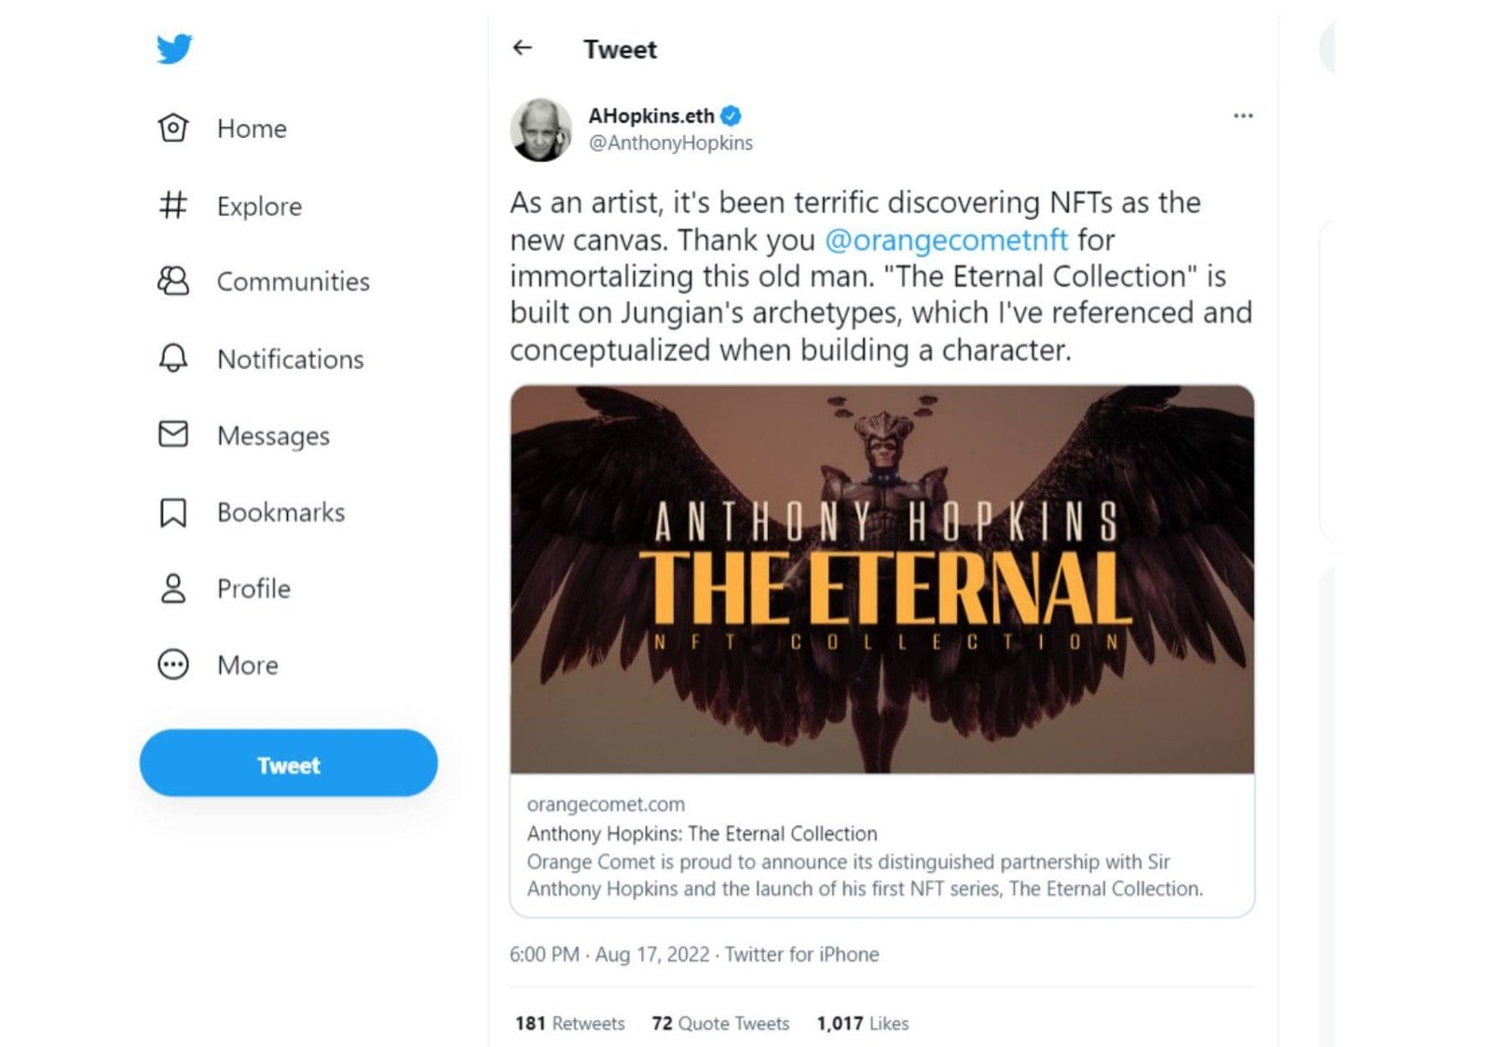Screen dimensions: 1491x1047
Task: View the 72 Quote Tweets list
Action: click(x=720, y=1024)
